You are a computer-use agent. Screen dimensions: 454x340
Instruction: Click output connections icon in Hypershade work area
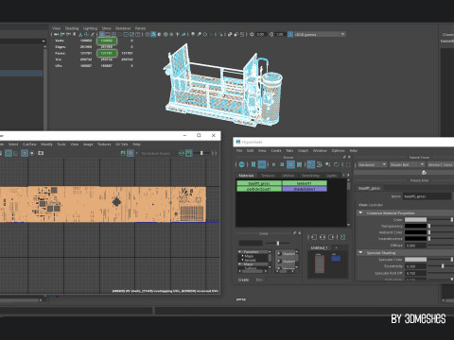[331, 237]
